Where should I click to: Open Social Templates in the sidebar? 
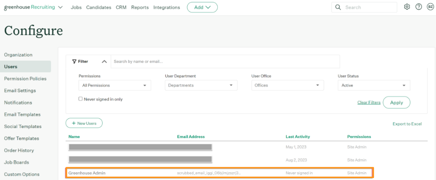(23, 126)
